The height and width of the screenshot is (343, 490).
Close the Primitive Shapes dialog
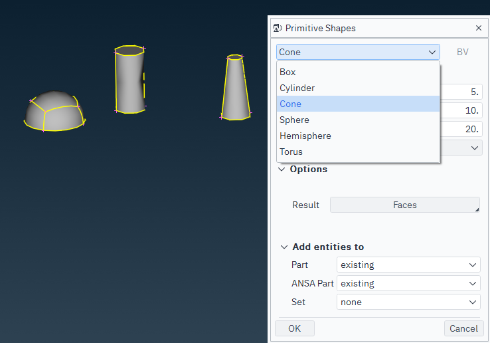click(x=479, y=28)
